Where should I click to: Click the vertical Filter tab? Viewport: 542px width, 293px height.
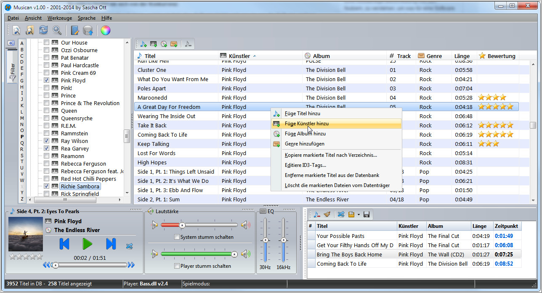click(12, 66)
